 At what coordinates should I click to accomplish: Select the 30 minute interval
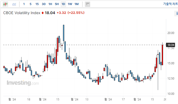coord(43,4)
